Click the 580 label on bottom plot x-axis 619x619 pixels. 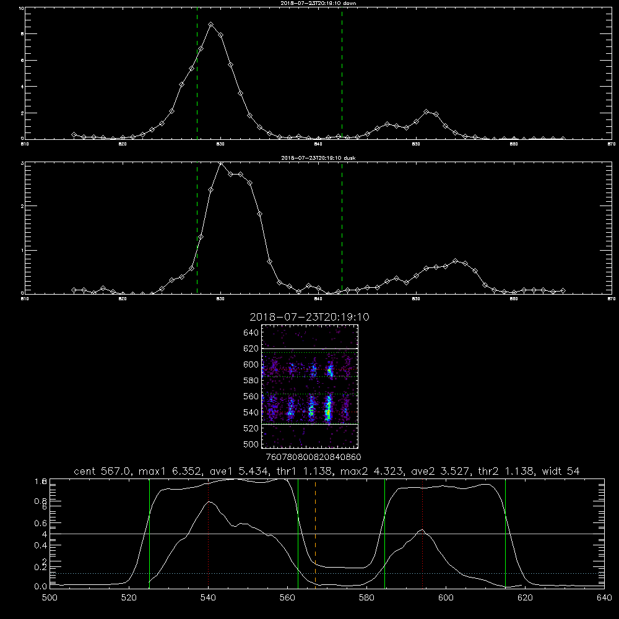click(366, 598)
